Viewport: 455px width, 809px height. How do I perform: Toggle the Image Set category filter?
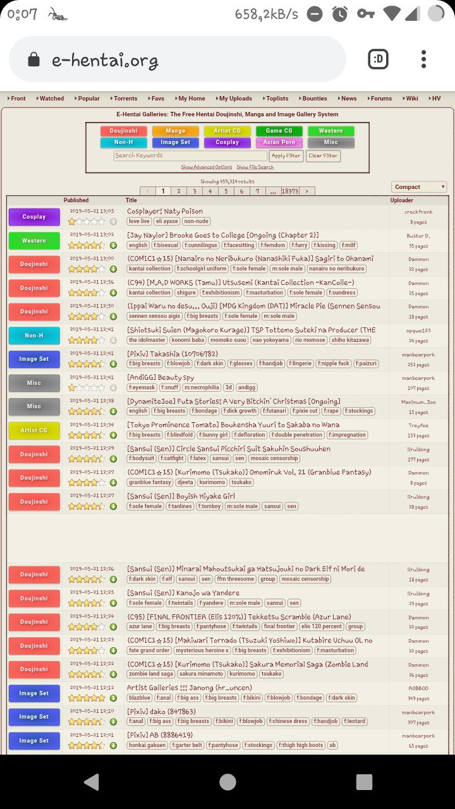click(x=175, y=142)
